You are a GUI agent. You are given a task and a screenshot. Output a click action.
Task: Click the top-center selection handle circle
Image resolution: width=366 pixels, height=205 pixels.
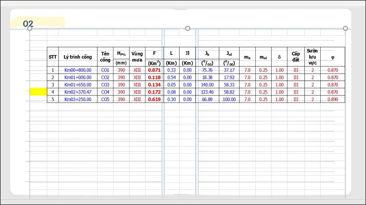click(x=188, y=28)
